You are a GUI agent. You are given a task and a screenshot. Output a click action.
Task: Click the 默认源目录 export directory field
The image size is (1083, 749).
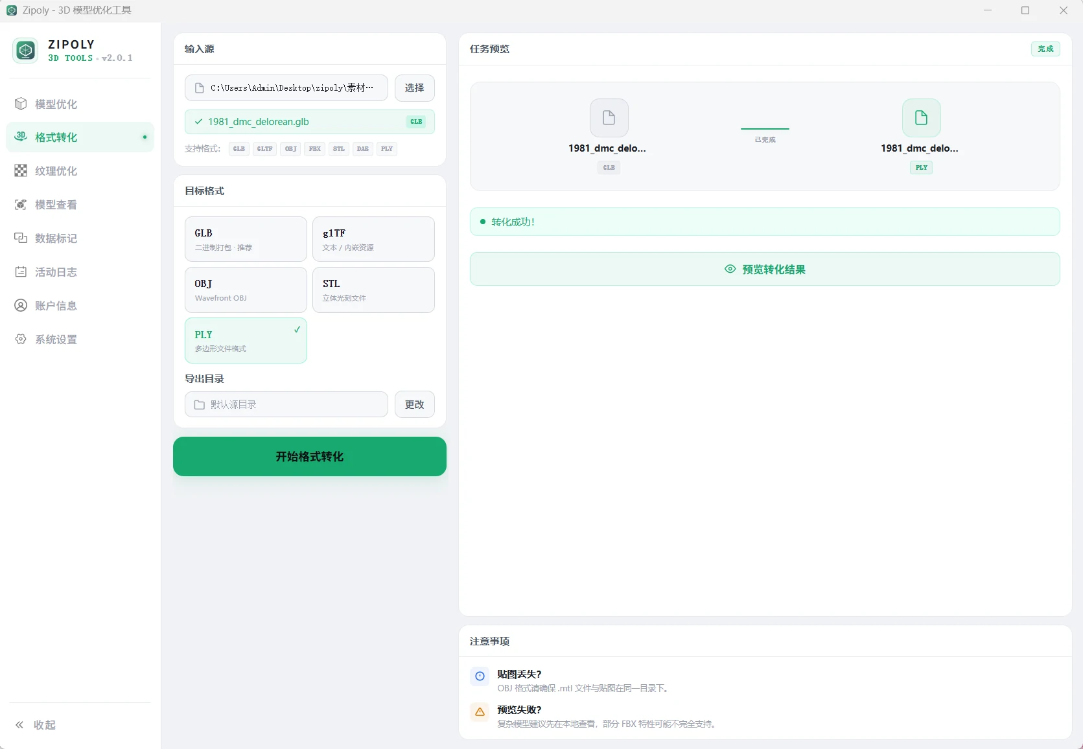(x=286, y=404)
